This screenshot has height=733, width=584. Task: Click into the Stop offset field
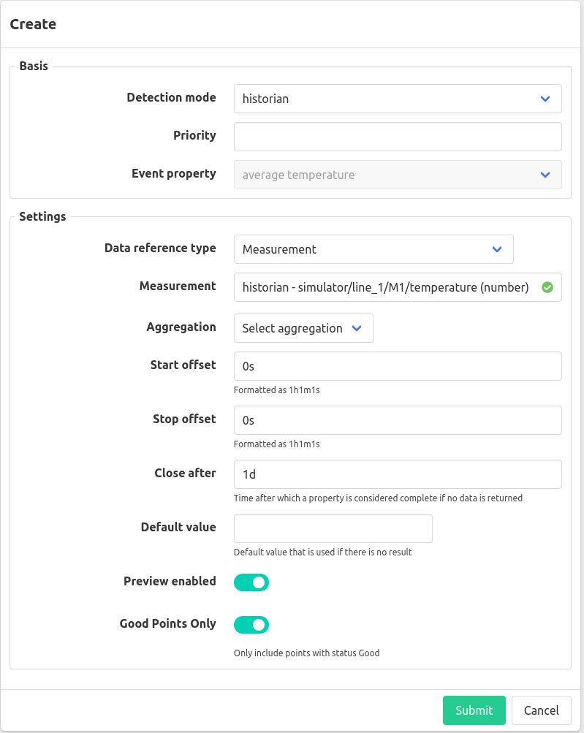(398, 420)
